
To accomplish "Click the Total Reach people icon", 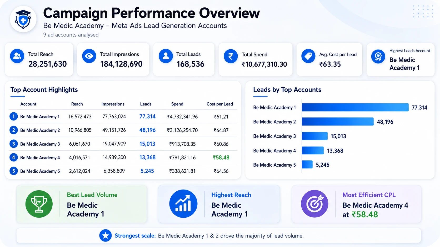I will 17,56.
